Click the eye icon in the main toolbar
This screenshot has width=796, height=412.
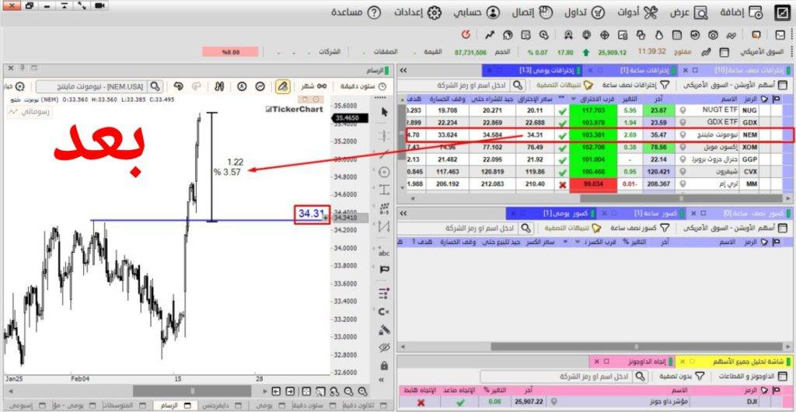pyautogui.click(x=714, y=35)
